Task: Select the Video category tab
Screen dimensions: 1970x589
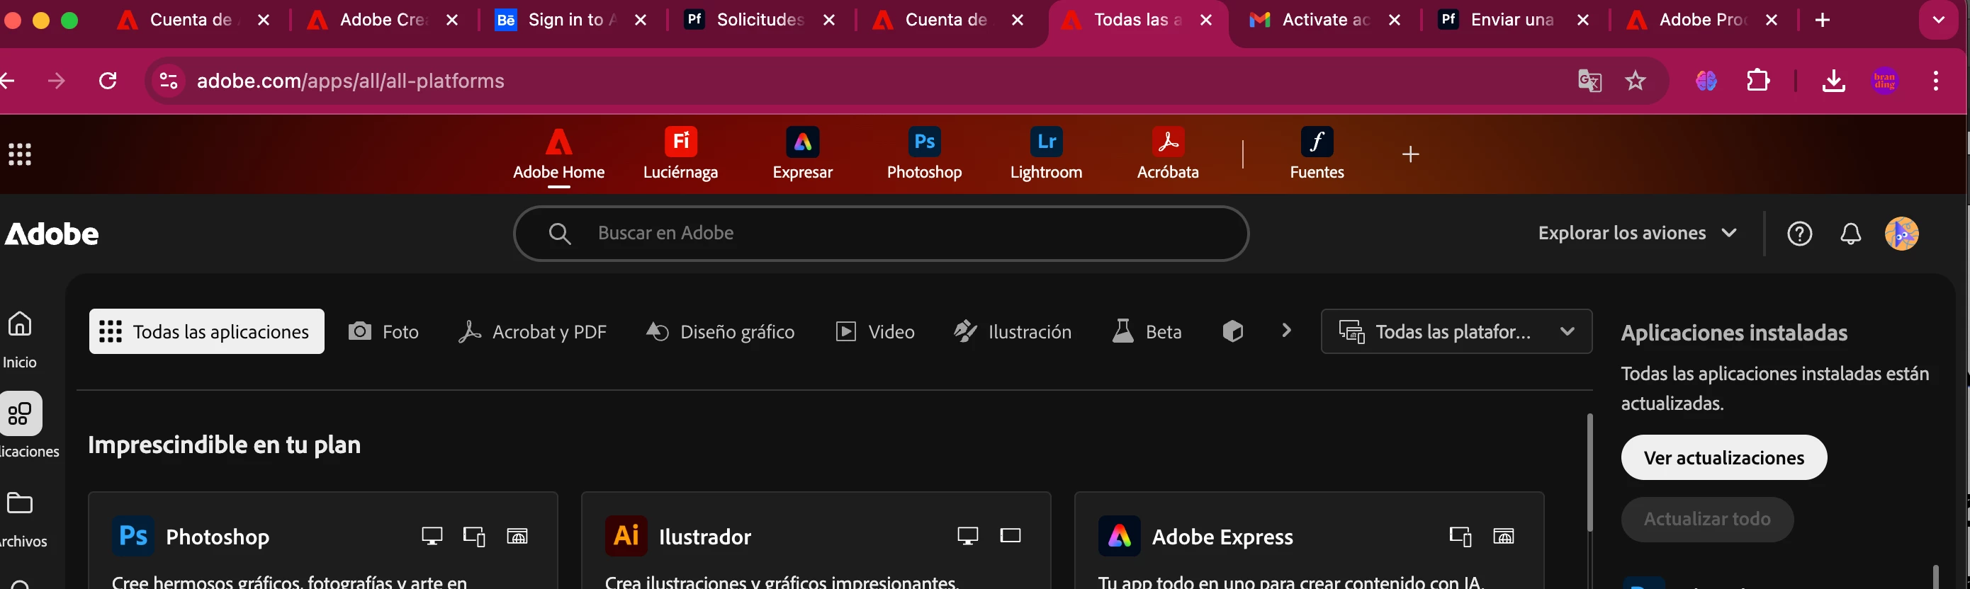Action: pos(875,331)
